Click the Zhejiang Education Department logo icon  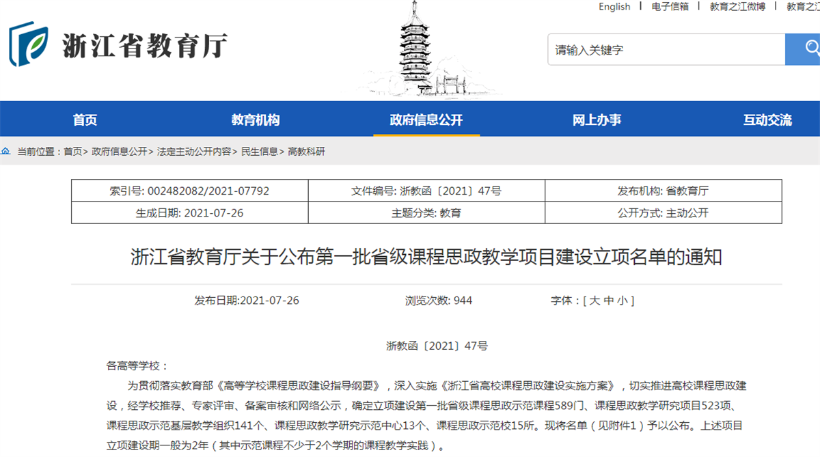pyautogui.click(x=28, y=44)
